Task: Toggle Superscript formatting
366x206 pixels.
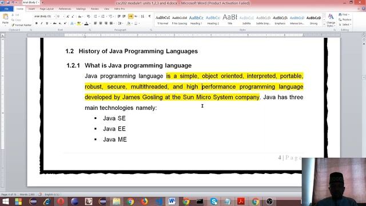Action: coord(65,23)
